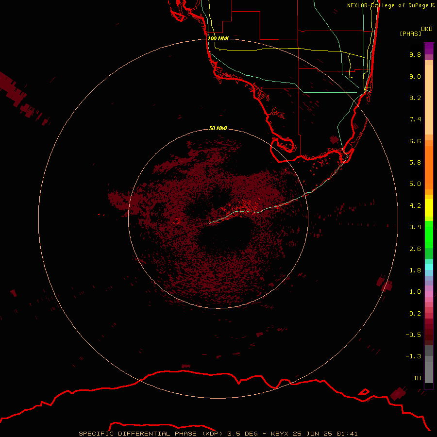Select the 1.8 scale value

pyautogui.click(x=415, y=270)
